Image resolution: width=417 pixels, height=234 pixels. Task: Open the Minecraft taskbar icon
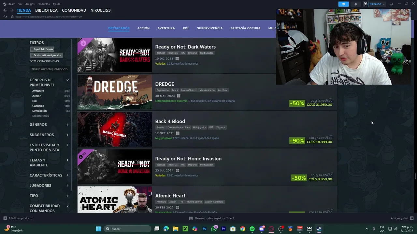(x=185, y=229)
